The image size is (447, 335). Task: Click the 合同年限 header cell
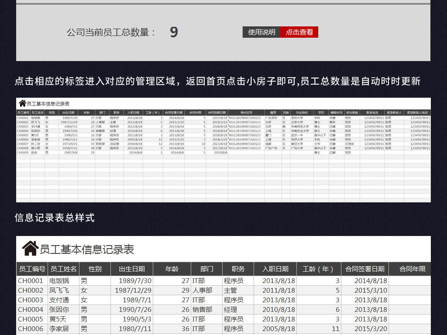click(x=413, y=269)
